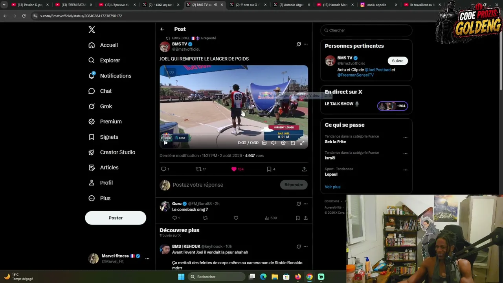View analytics for Guru's comment
This screenshot has width=503, height=283.
[271, 218]
